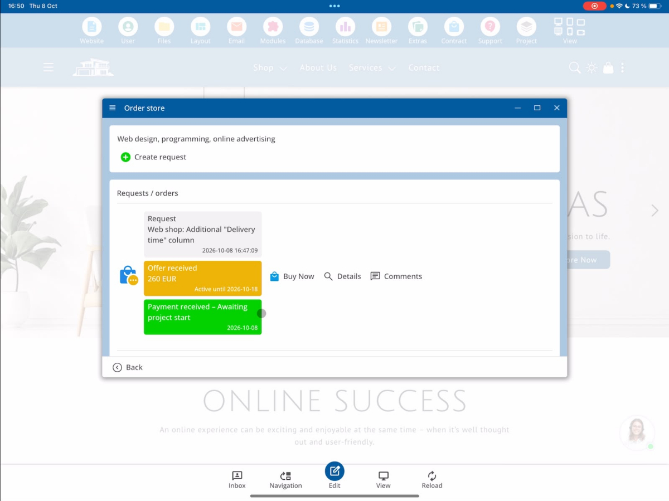The width and height of the screenshot is (669, 501).
Task: Expand the Services dropdown menu
Action: coord(372,68)
